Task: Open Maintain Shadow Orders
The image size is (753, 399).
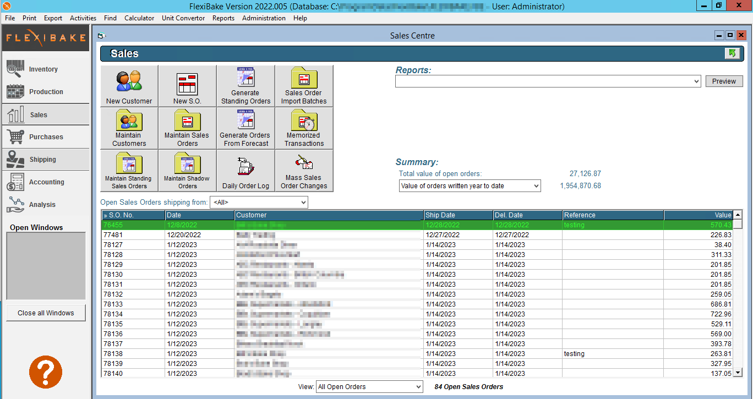Action: [x=188, y=171]
